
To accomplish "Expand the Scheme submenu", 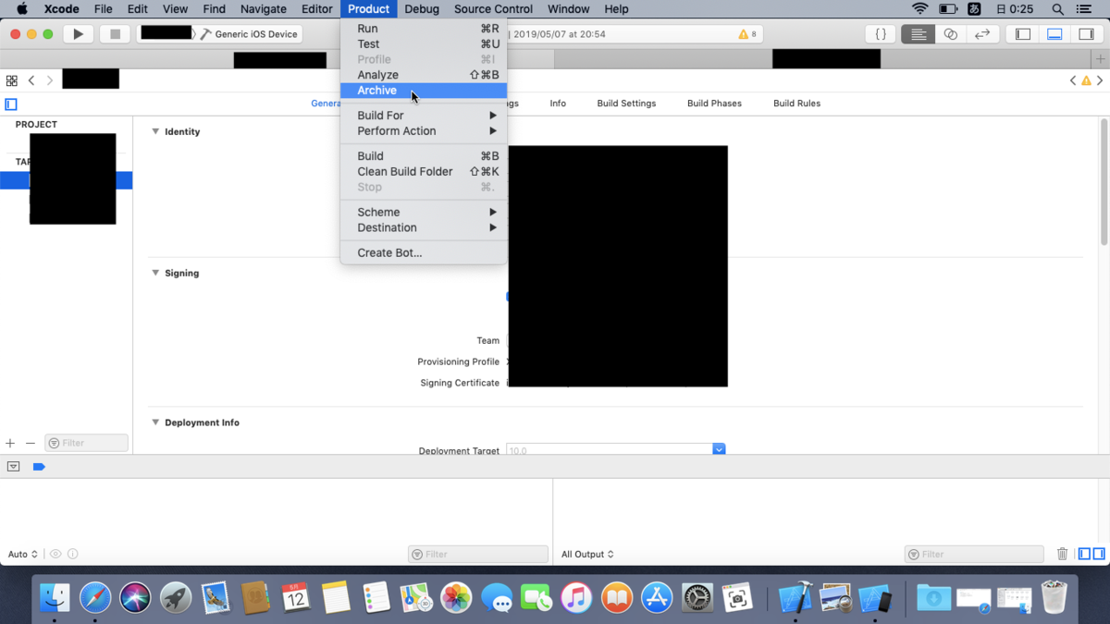I will tap(424, 213).
